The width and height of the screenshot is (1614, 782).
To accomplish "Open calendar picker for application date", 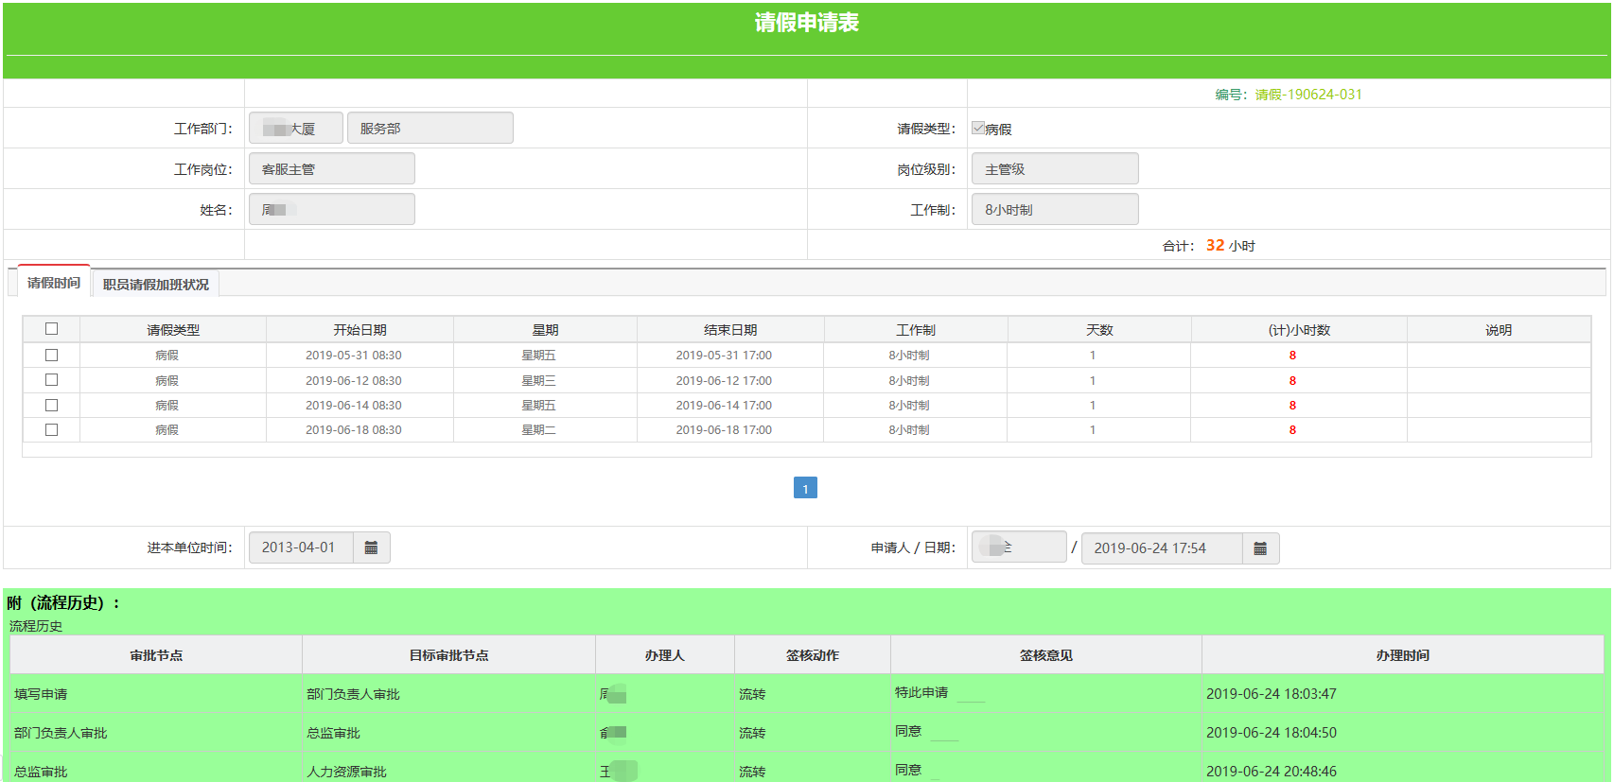I will point(1260,548).
